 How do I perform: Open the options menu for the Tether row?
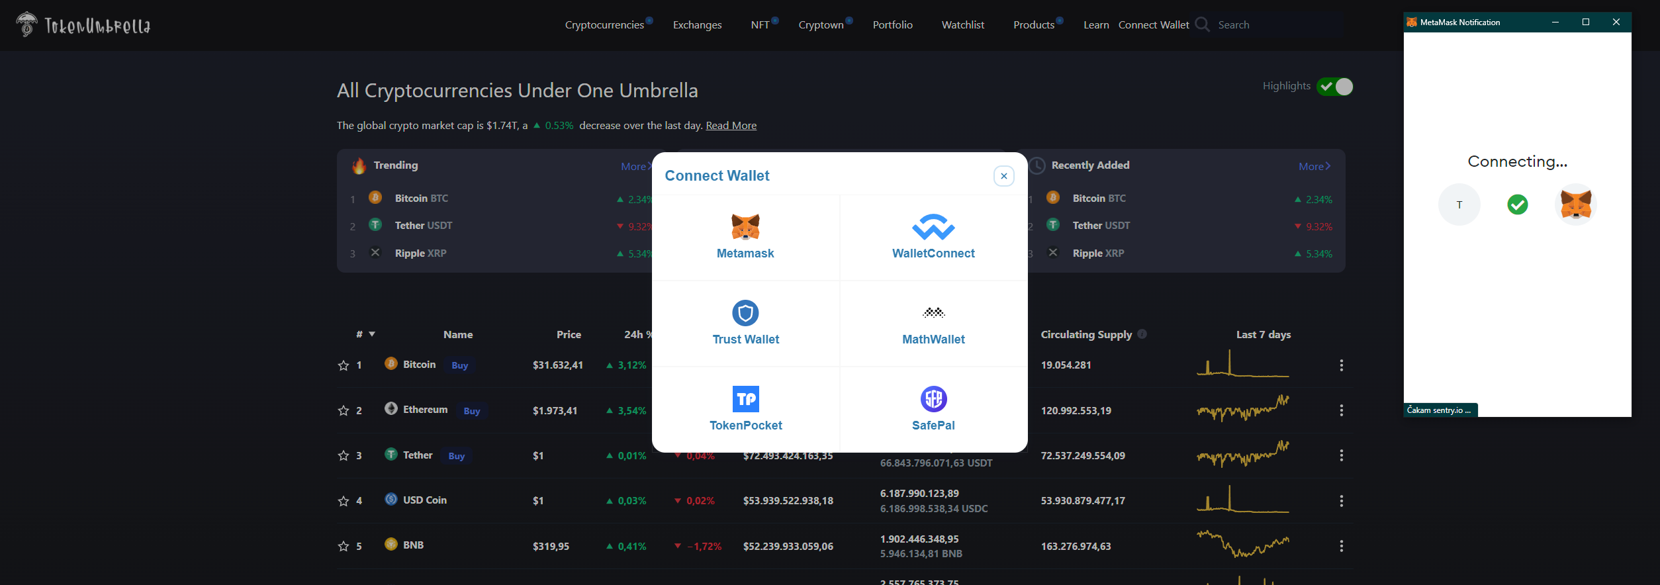[x=1341, y=455]
